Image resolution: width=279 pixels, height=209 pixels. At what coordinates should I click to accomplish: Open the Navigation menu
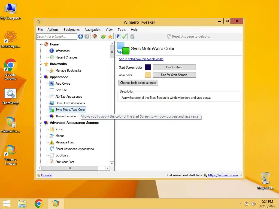93,30
